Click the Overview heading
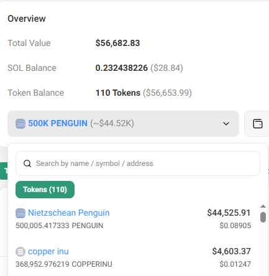Image resolution: width=269 pixels, height=276 pixels. click(x=27, y=19)
